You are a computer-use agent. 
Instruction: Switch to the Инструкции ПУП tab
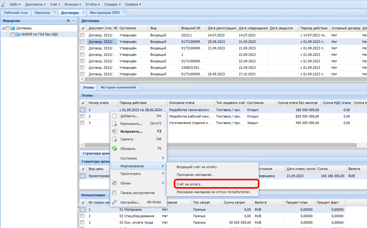point(104,13)
